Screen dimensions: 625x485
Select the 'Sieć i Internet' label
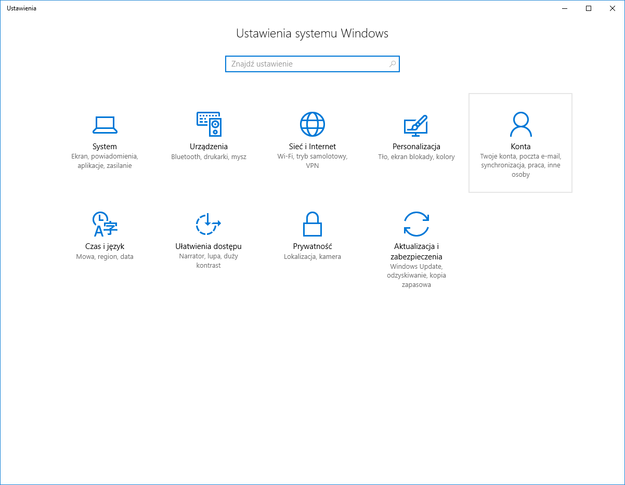(312, 147)
